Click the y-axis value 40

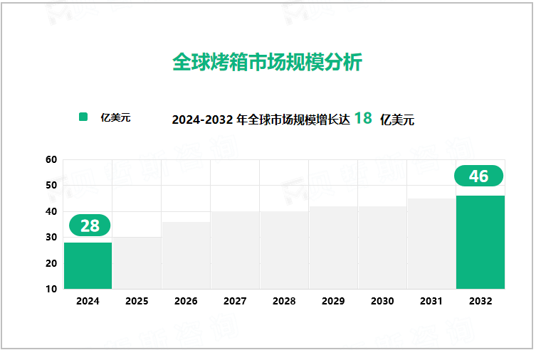tap(51, 212)
